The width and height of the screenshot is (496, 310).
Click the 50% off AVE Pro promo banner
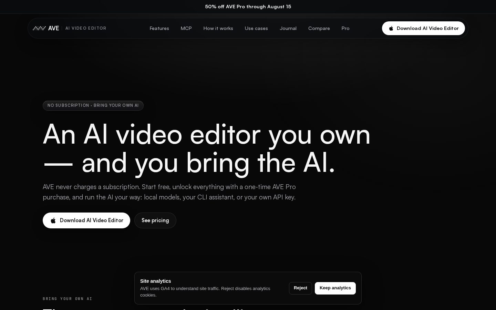[x=248, y=7]
